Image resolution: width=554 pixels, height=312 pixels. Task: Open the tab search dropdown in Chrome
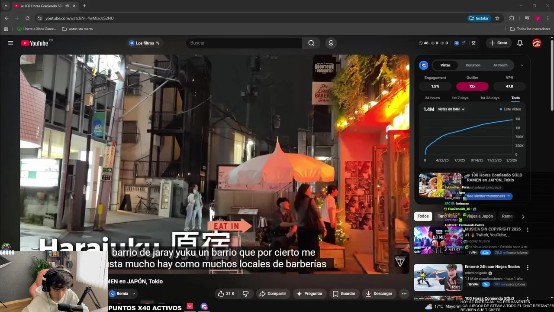(x=6, y=6)
